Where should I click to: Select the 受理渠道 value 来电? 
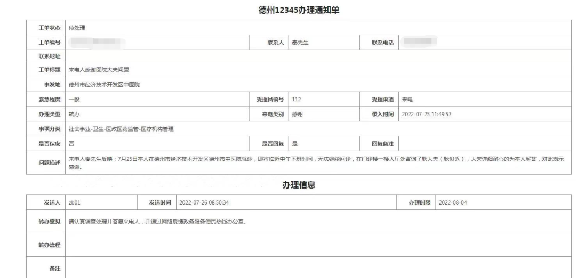point(407,100)
